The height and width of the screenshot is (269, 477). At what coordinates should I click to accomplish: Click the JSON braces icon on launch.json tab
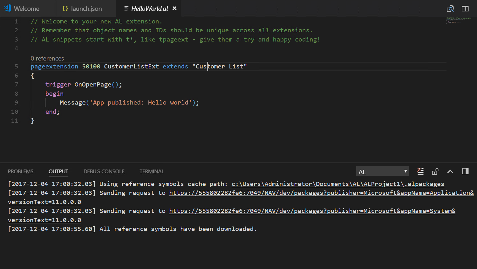point(65,9)
